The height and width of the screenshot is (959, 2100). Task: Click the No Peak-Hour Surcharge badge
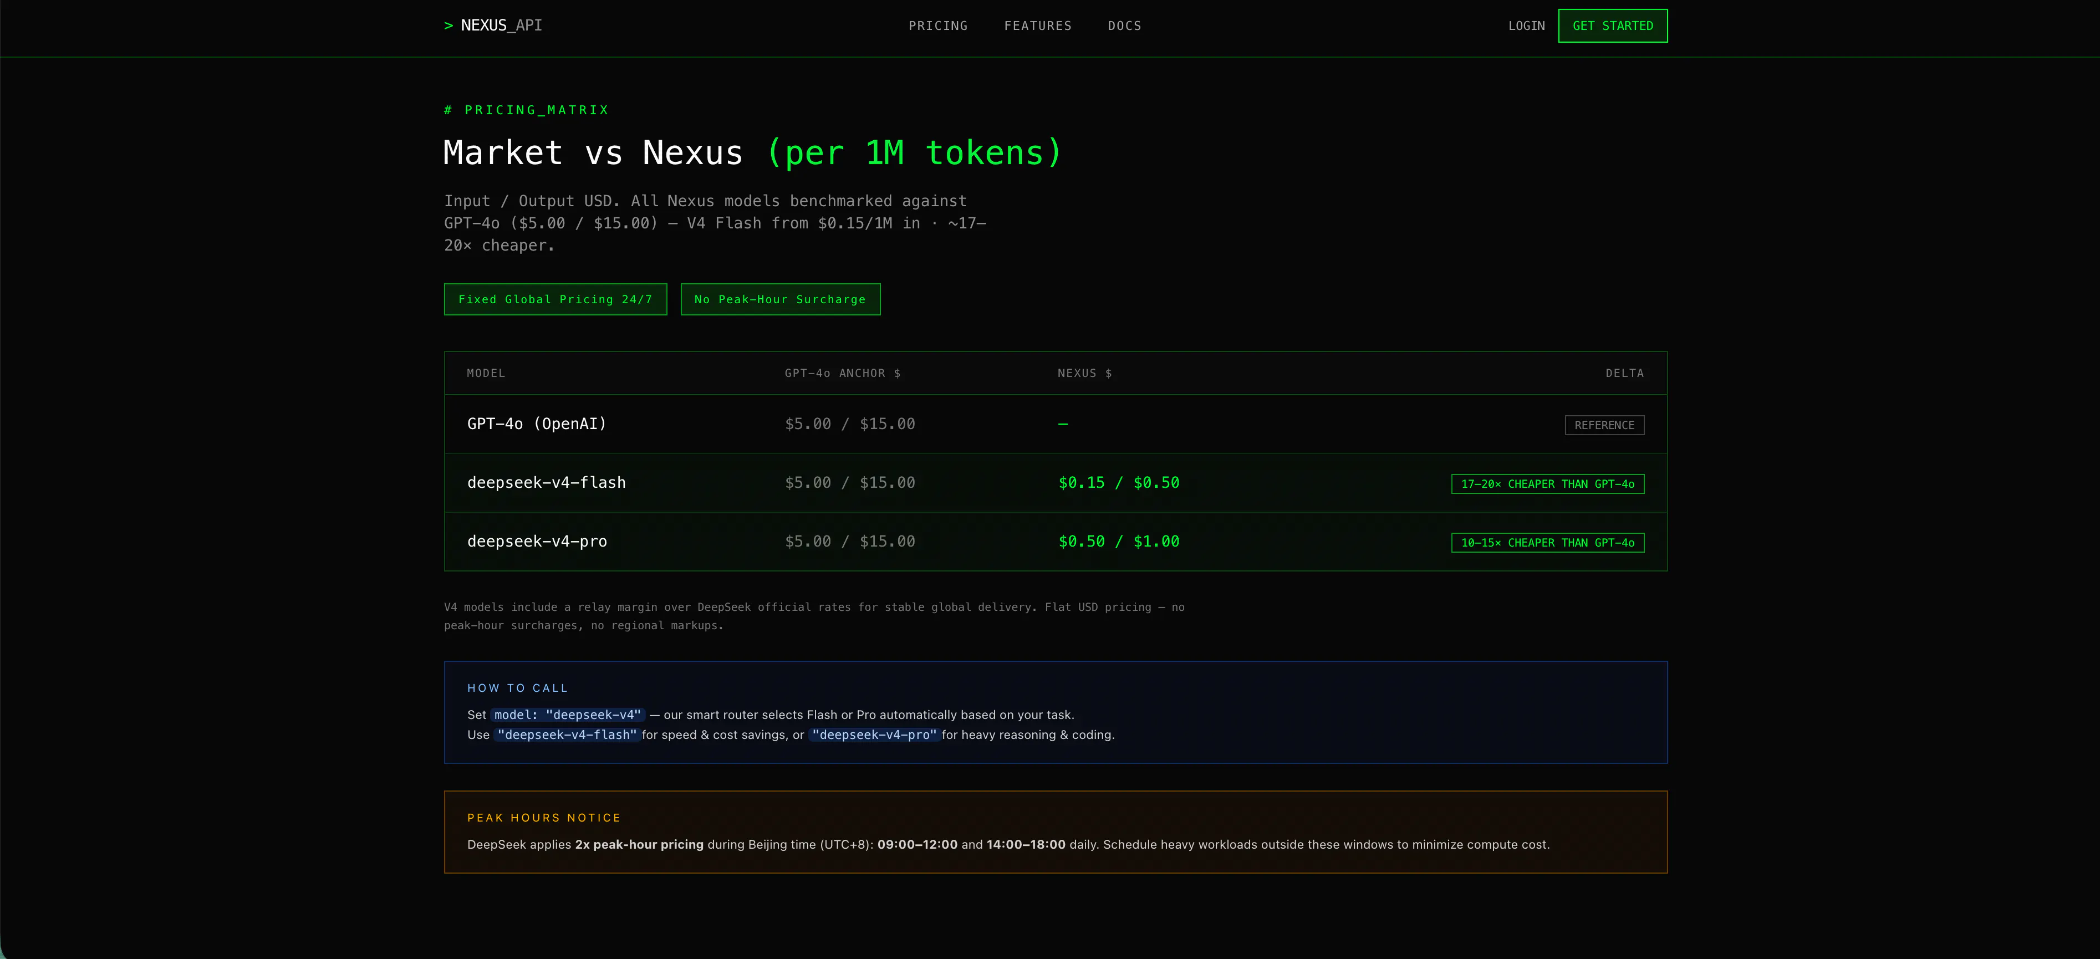pos(780,299)
